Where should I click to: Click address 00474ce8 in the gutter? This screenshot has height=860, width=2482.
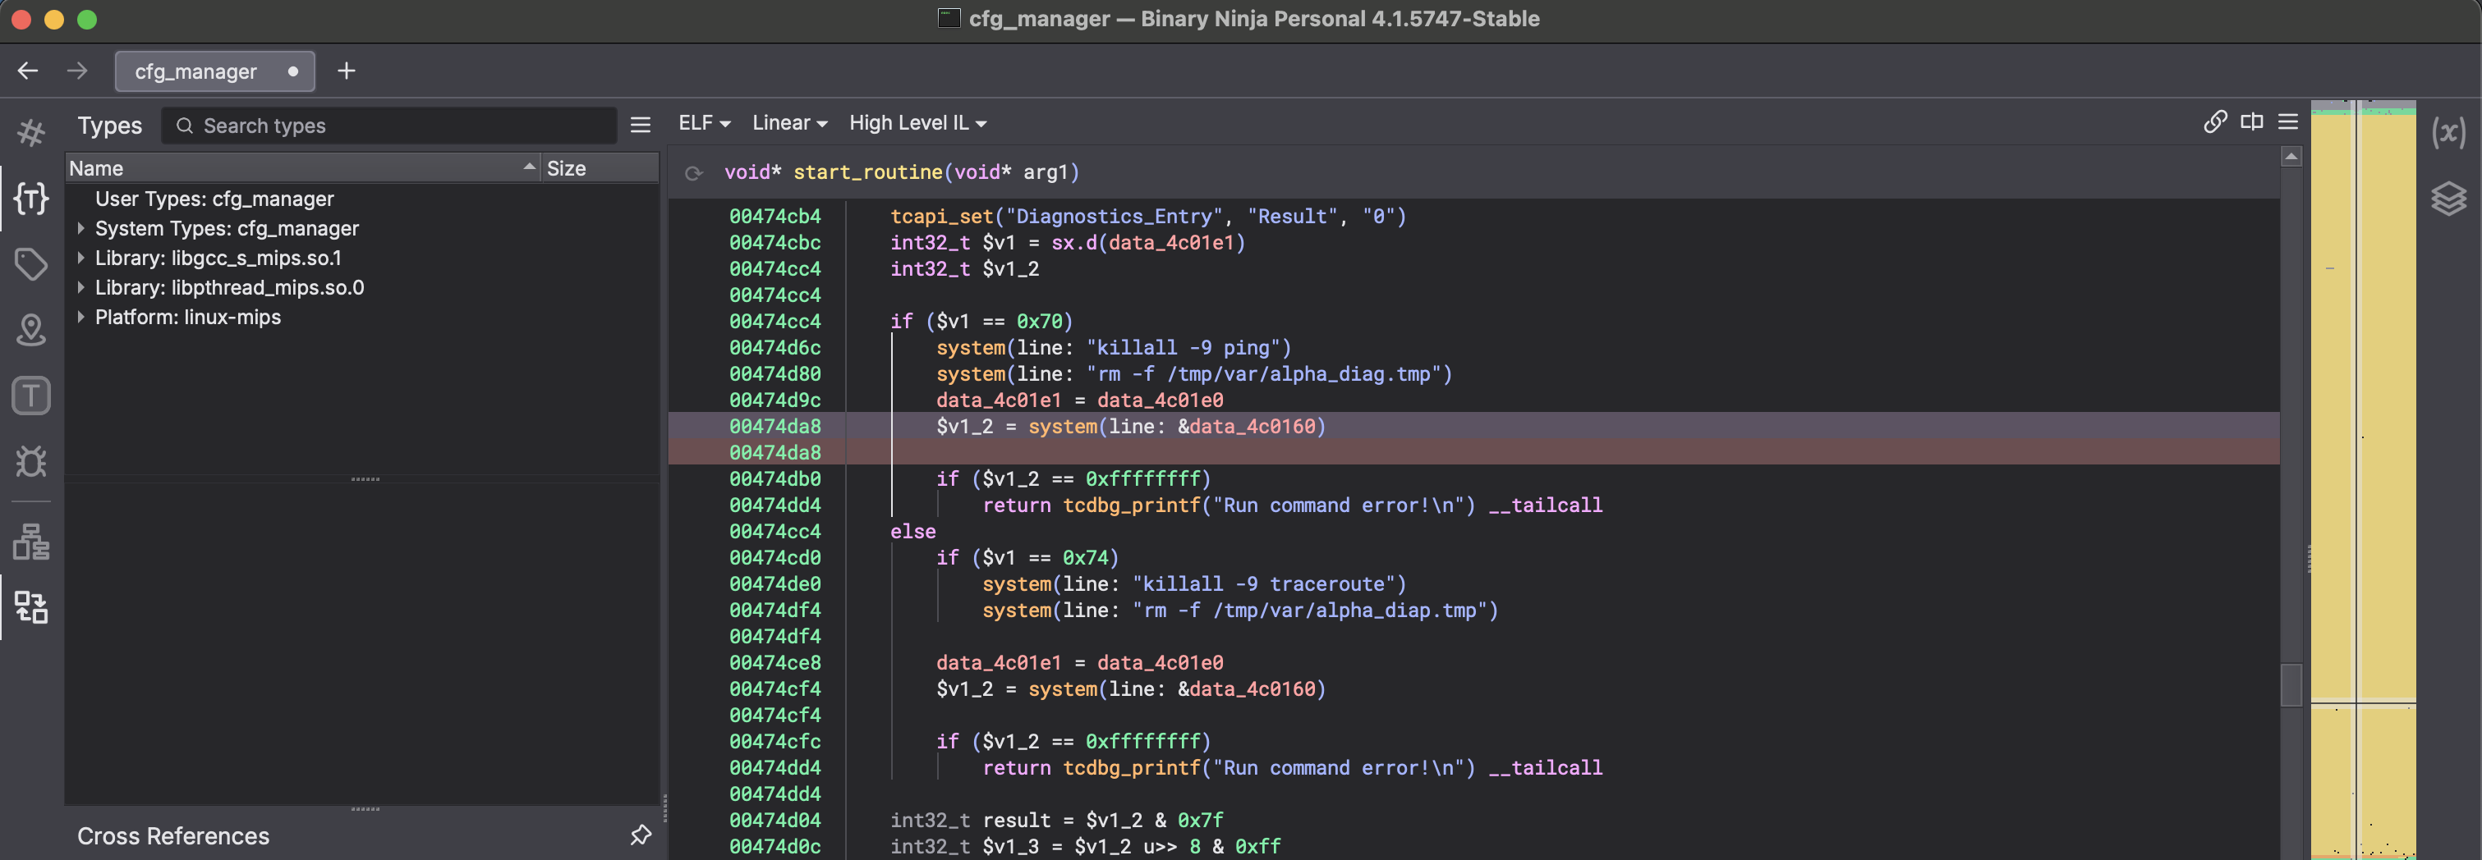click(x=774, y=662)
